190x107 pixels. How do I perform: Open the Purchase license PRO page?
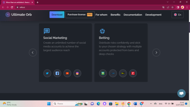coord(80,15)
